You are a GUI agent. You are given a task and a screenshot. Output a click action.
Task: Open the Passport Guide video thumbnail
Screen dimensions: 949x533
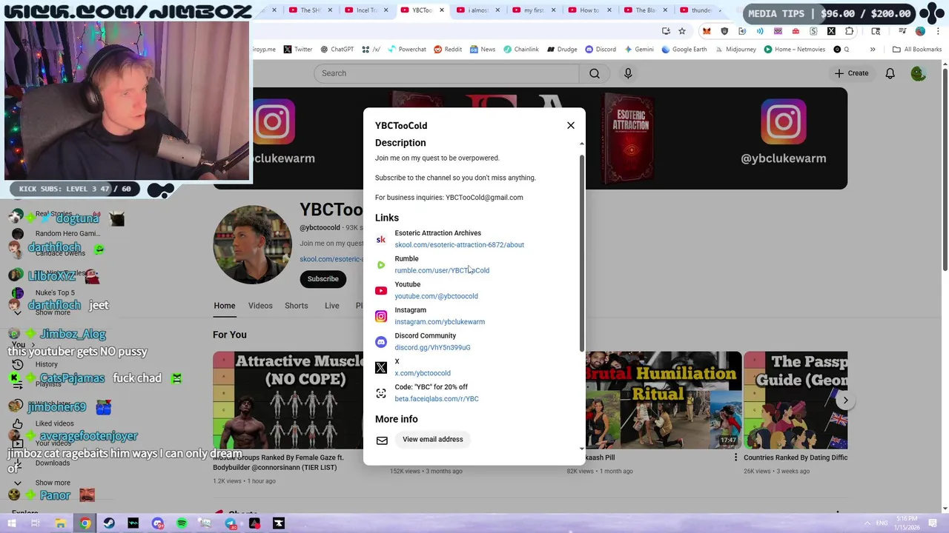(x=796, y=400)
